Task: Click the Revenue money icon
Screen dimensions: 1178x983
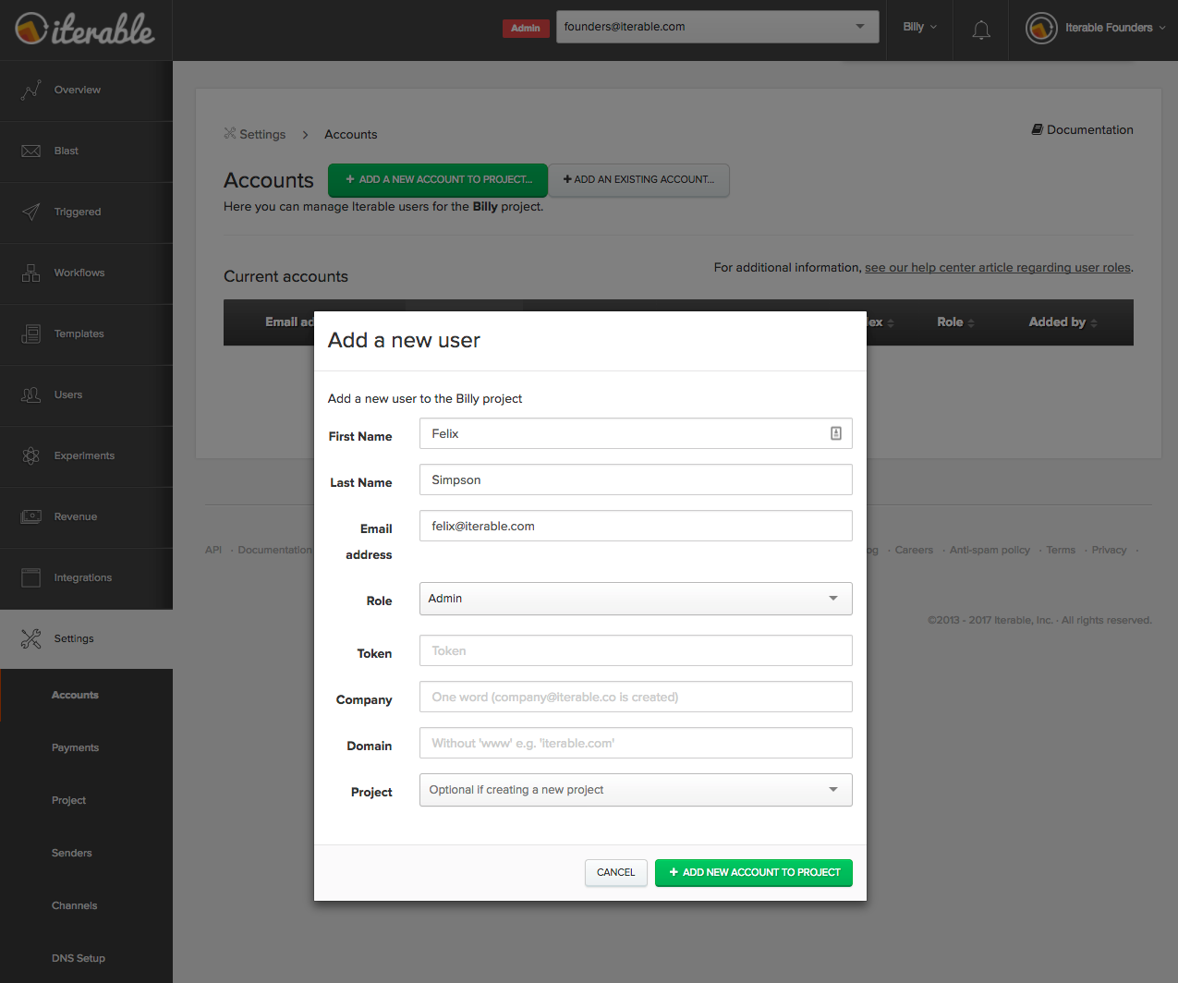Action: 31,516
